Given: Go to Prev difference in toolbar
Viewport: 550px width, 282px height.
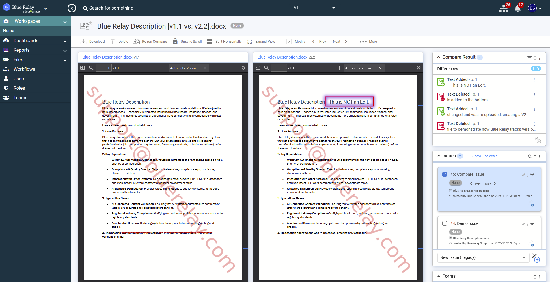Looking at the screenshot, I should point(319,42).
